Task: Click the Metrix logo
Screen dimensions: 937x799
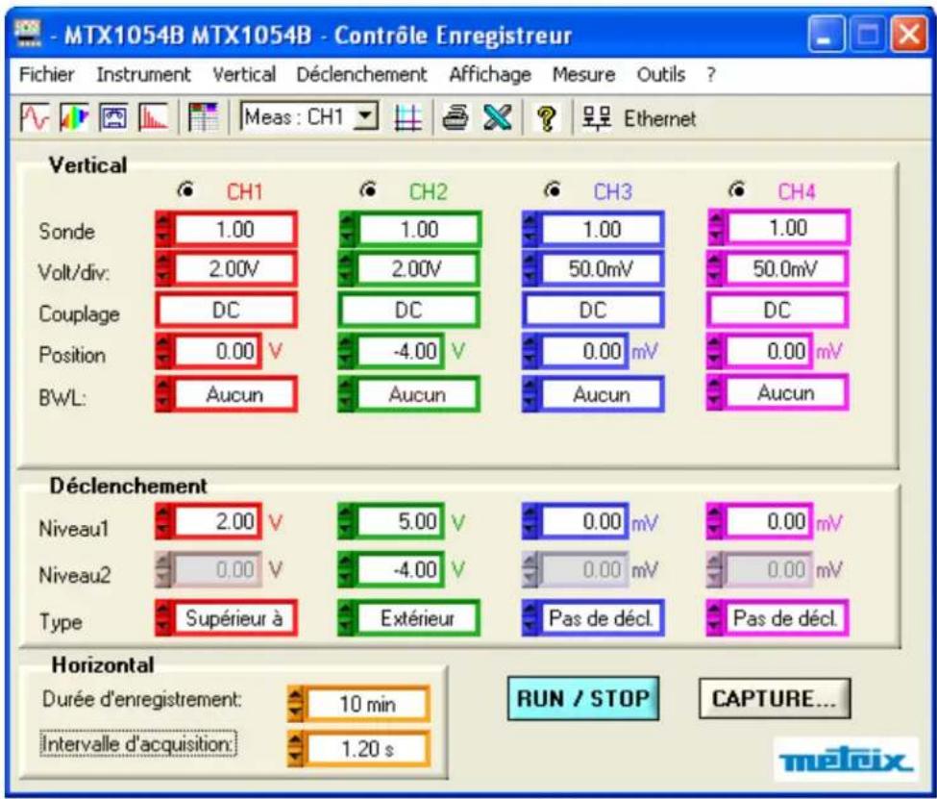Action: 846,761
